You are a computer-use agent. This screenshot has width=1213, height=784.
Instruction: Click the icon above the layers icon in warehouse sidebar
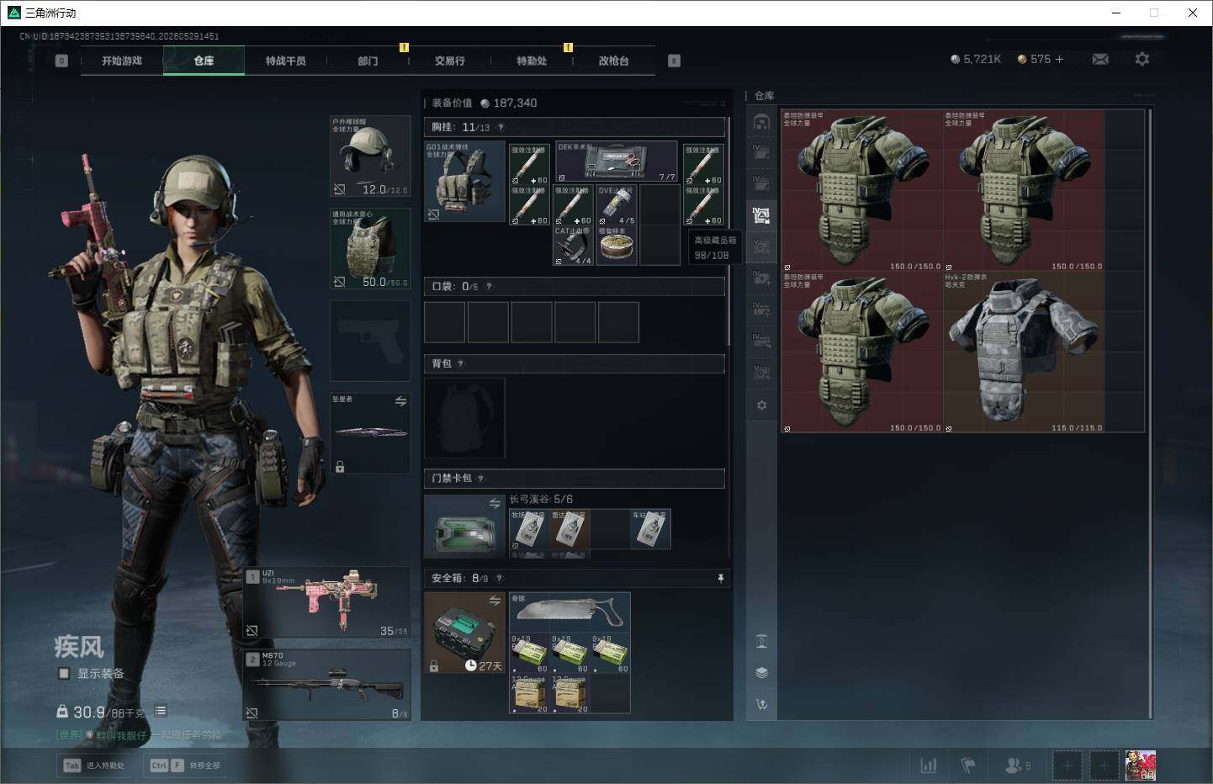click(x=761, y=642)
